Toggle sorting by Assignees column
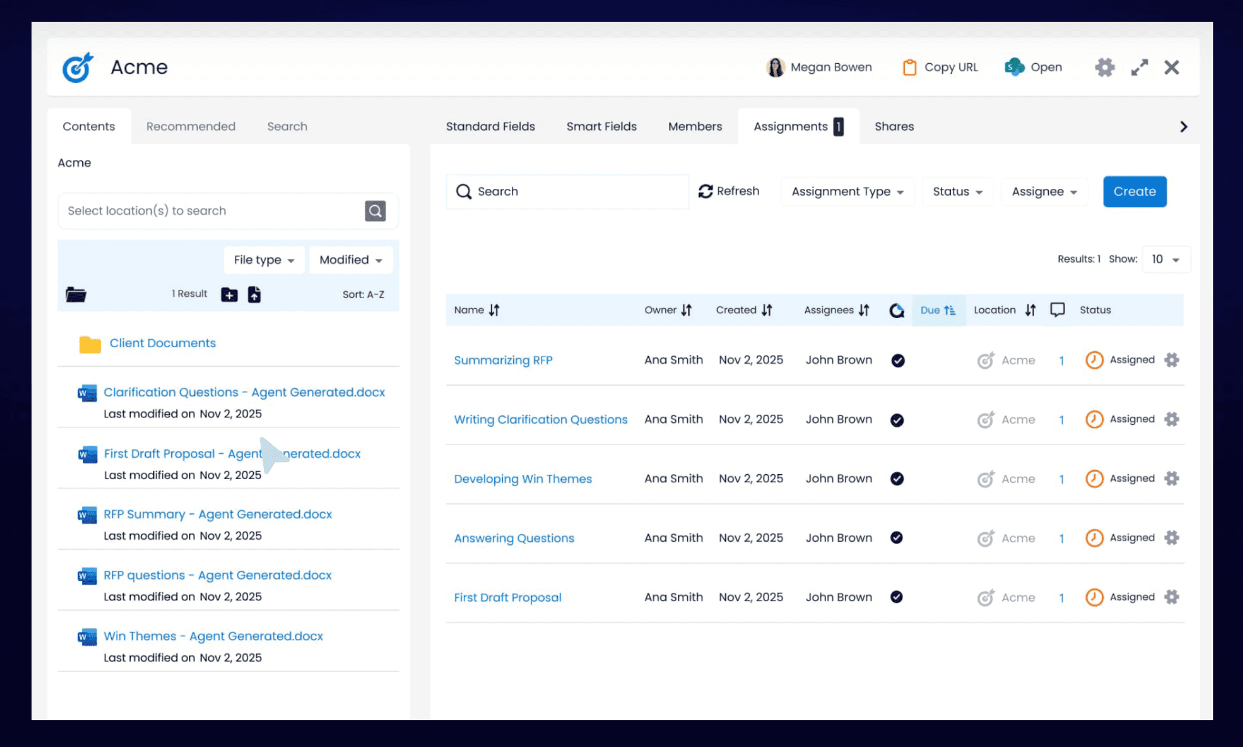 pos(864,310)
